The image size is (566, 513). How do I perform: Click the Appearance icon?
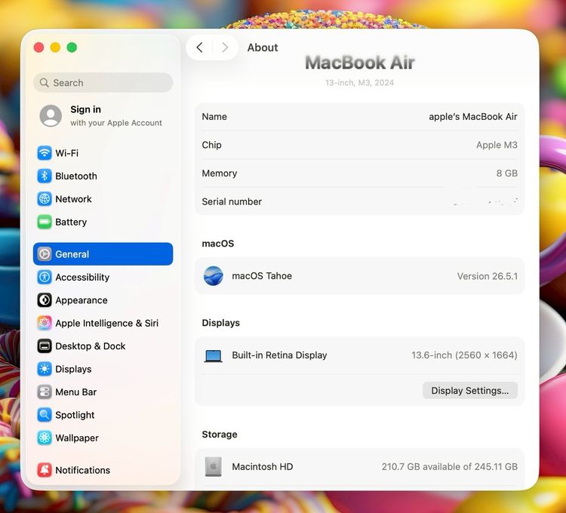click(45, 300)
